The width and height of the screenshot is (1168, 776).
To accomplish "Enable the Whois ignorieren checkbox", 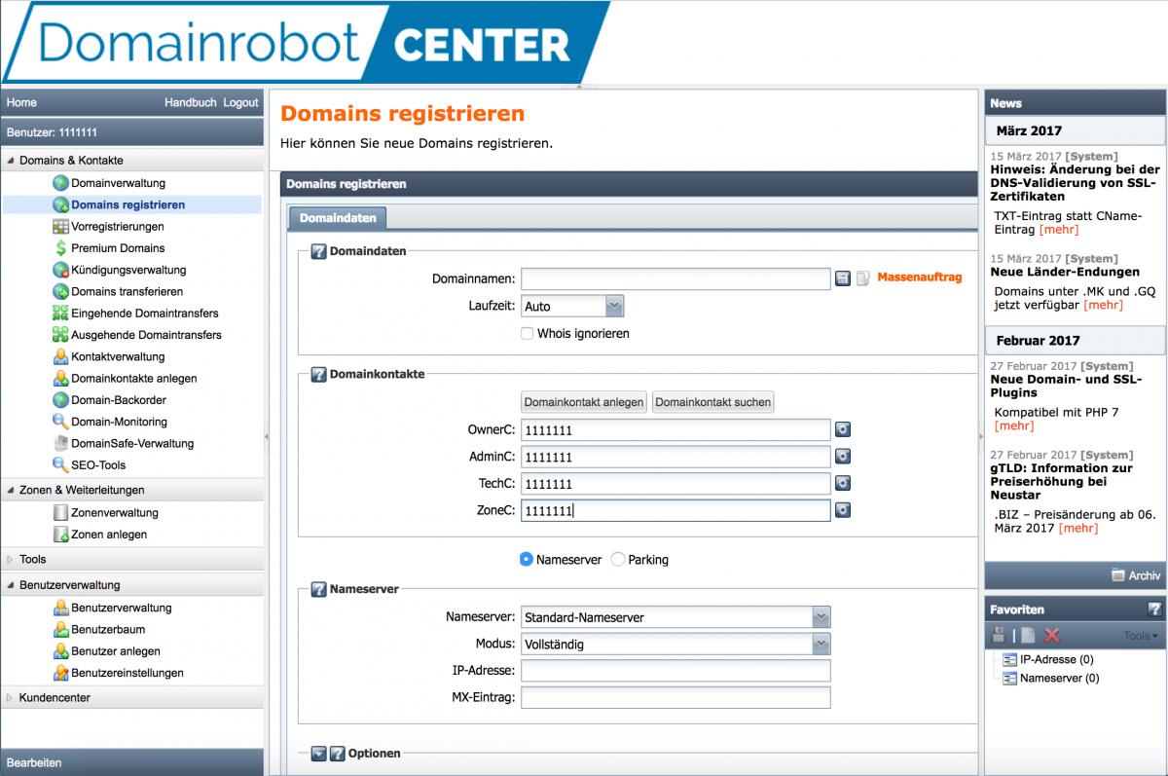I will (x=528, y=333).
